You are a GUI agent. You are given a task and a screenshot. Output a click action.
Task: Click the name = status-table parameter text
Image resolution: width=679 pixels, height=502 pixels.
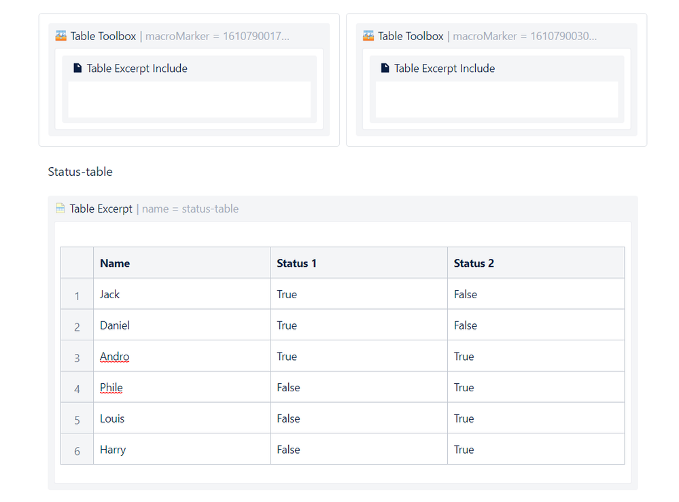coord(190,209)
